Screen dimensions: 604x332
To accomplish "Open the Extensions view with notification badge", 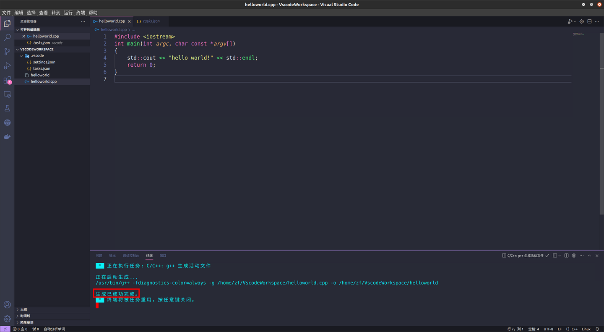I will (7, 80).
